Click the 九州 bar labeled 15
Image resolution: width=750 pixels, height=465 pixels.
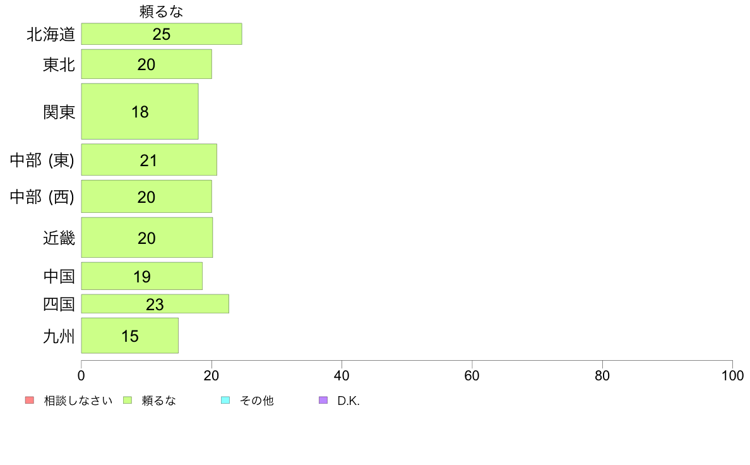[129, 335]
